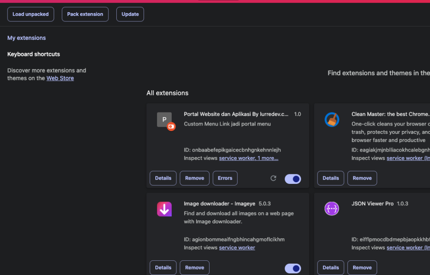Go to Keyboard shortcuts page
Image resolution: width=430 pixels, height=275 pixels.
34,54
